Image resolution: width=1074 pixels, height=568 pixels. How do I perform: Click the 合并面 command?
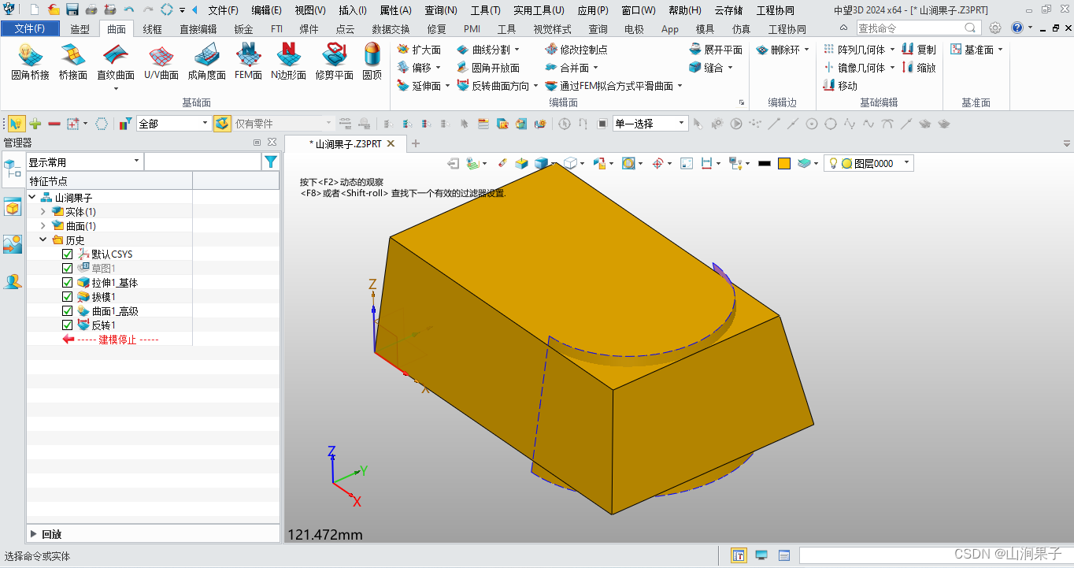[x=565, y=68]
